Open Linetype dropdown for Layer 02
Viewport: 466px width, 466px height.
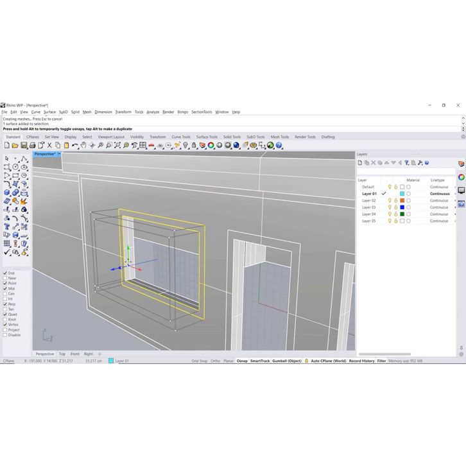[454, 200]
